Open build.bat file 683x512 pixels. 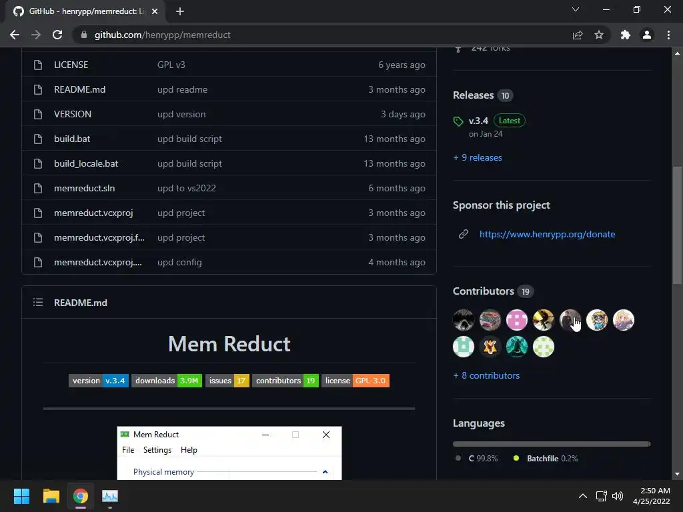coord(72,139)
